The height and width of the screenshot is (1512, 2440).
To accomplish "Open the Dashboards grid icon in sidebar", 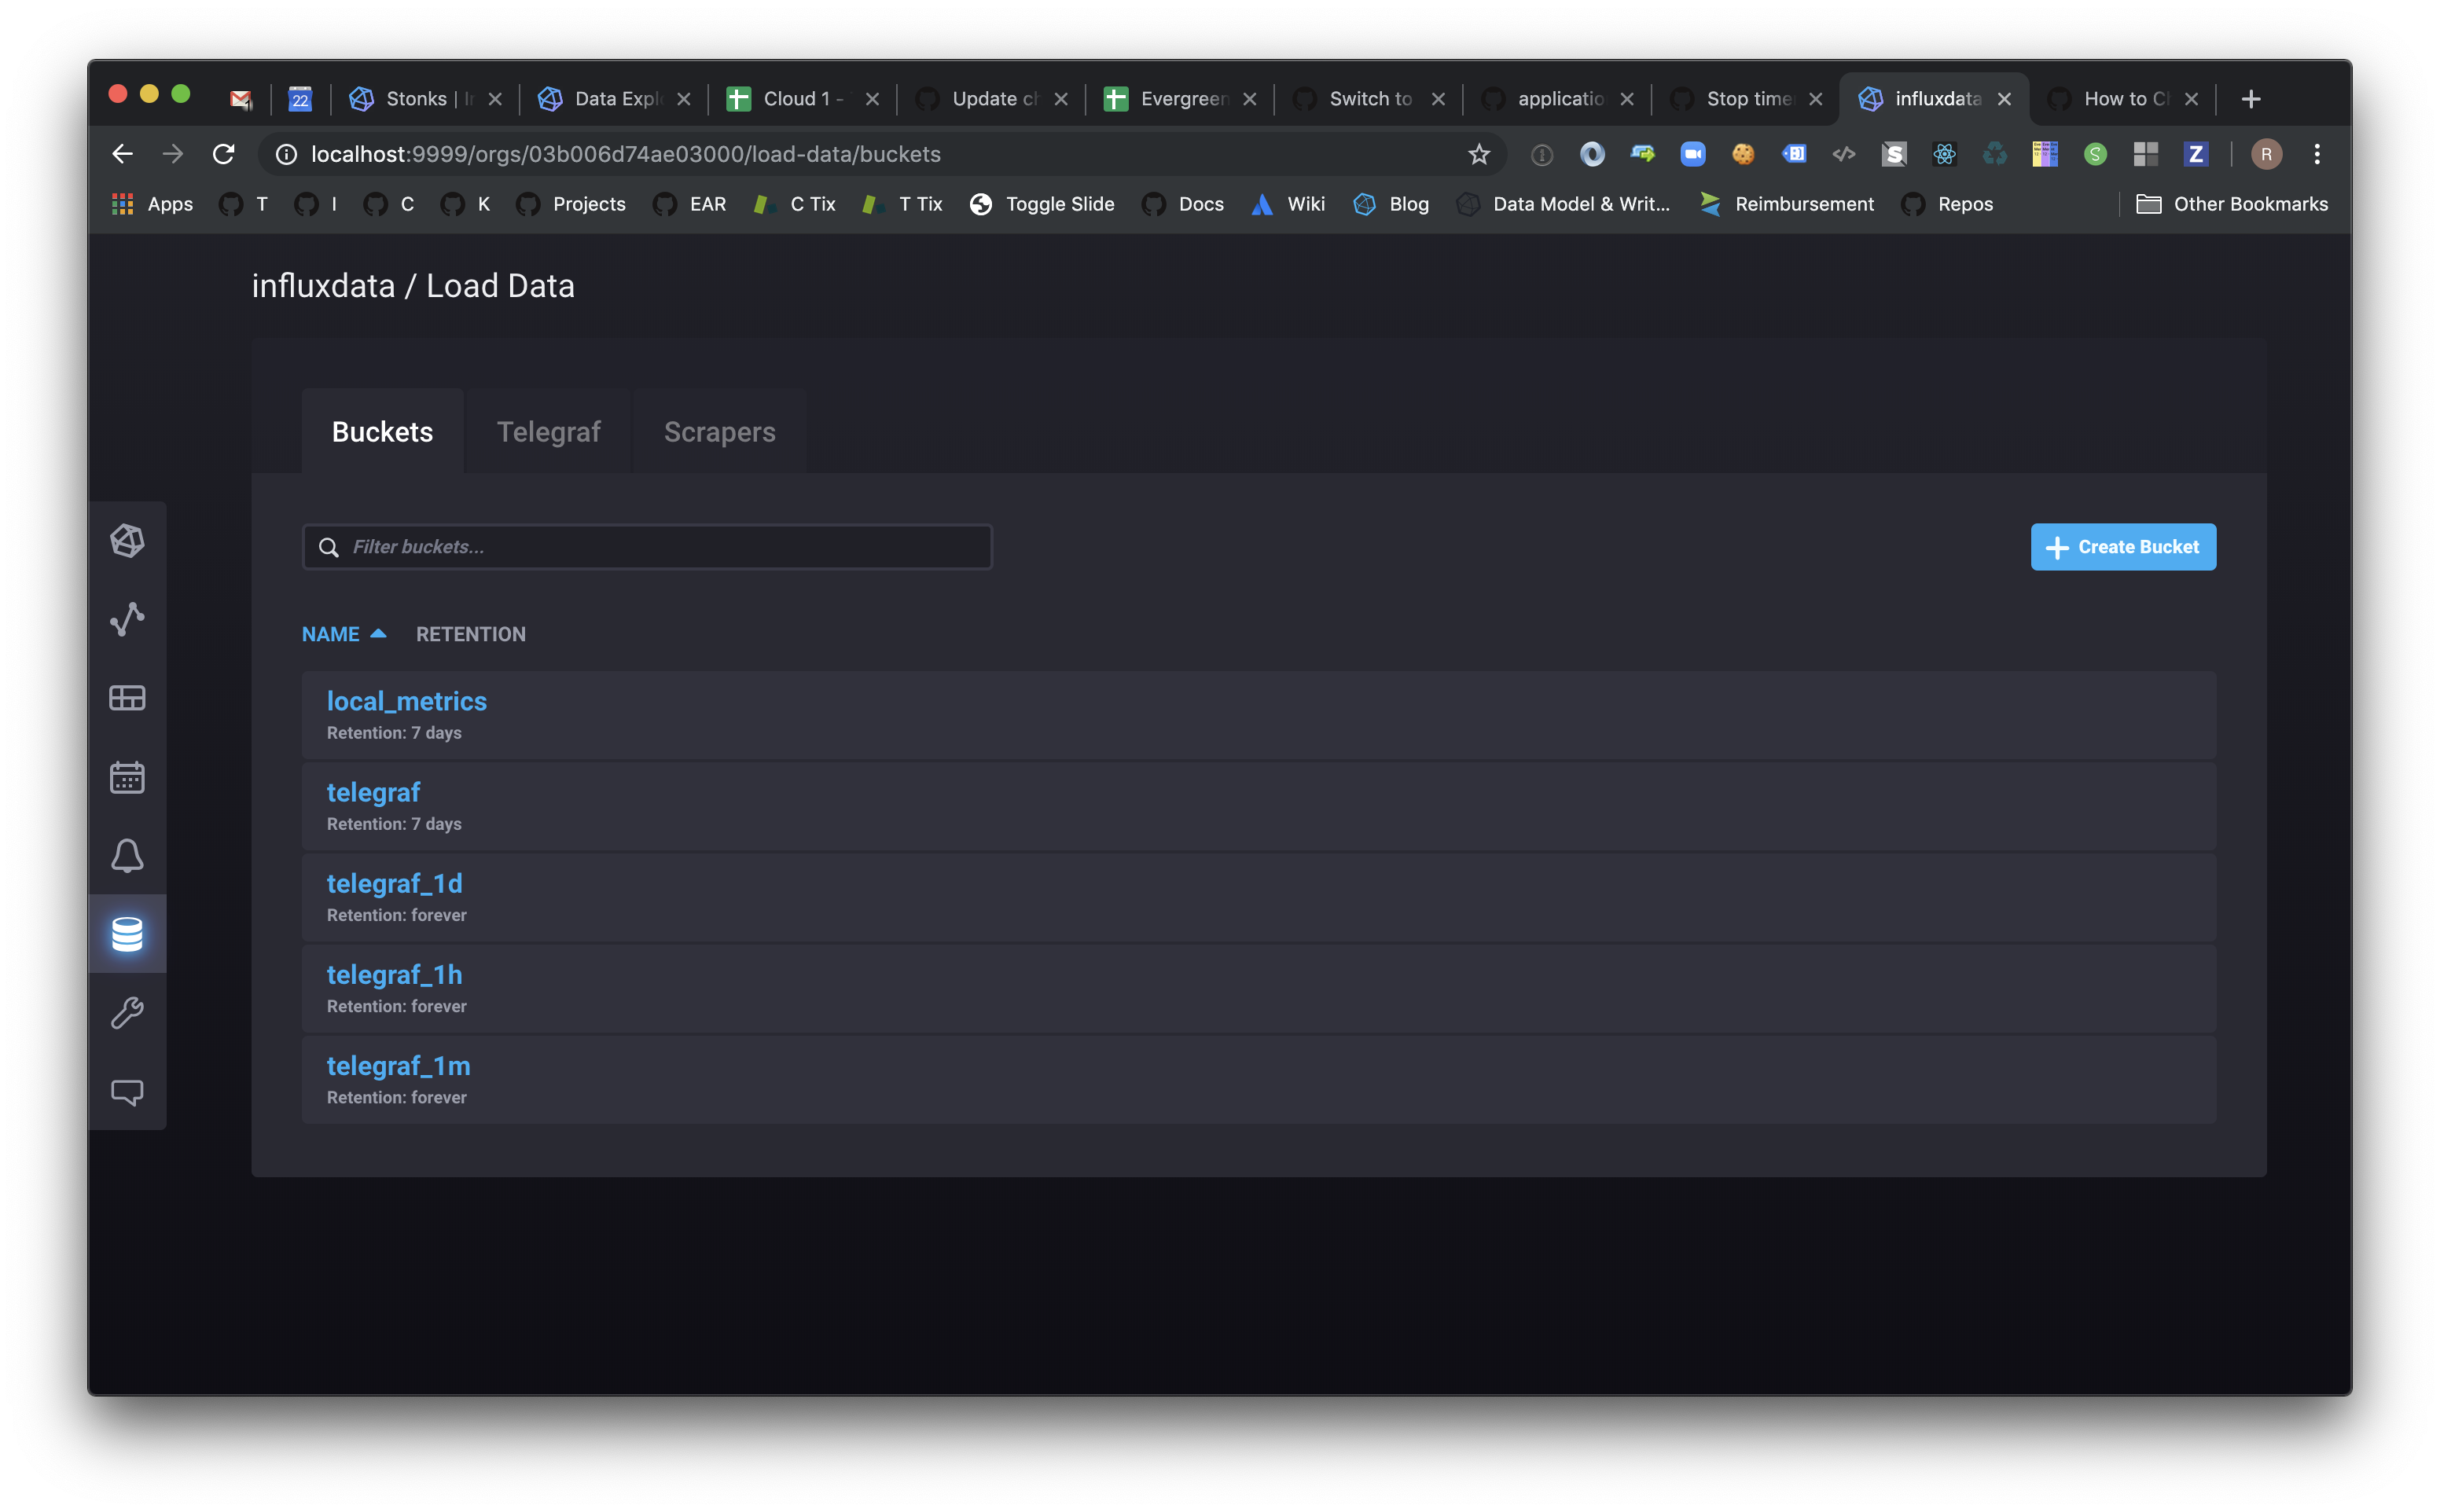I will pyautogui.click(x=127, y=698).
